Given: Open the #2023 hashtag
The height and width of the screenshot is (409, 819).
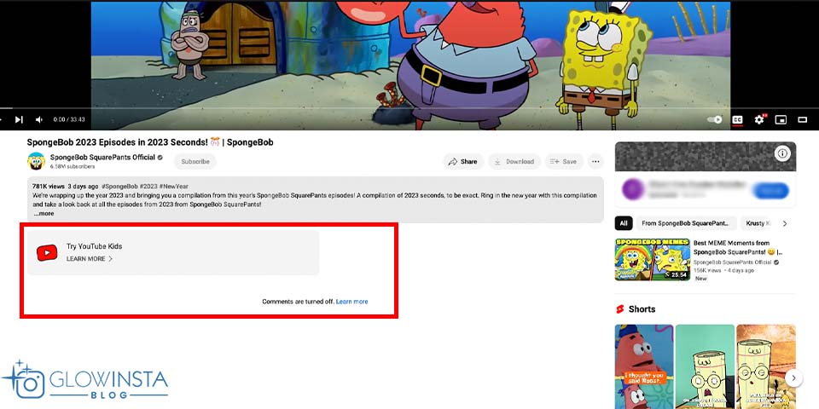Looking at the screenshot, I should click(x=148, y=187).
